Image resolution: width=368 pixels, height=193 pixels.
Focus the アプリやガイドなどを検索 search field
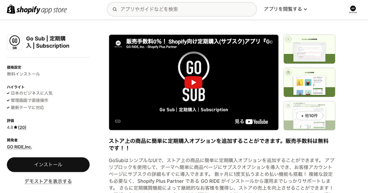(182, 10)
